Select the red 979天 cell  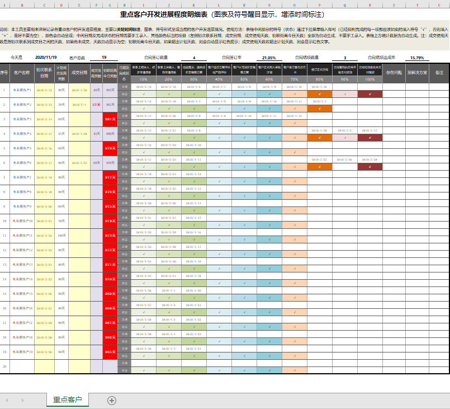pos(110,148)
